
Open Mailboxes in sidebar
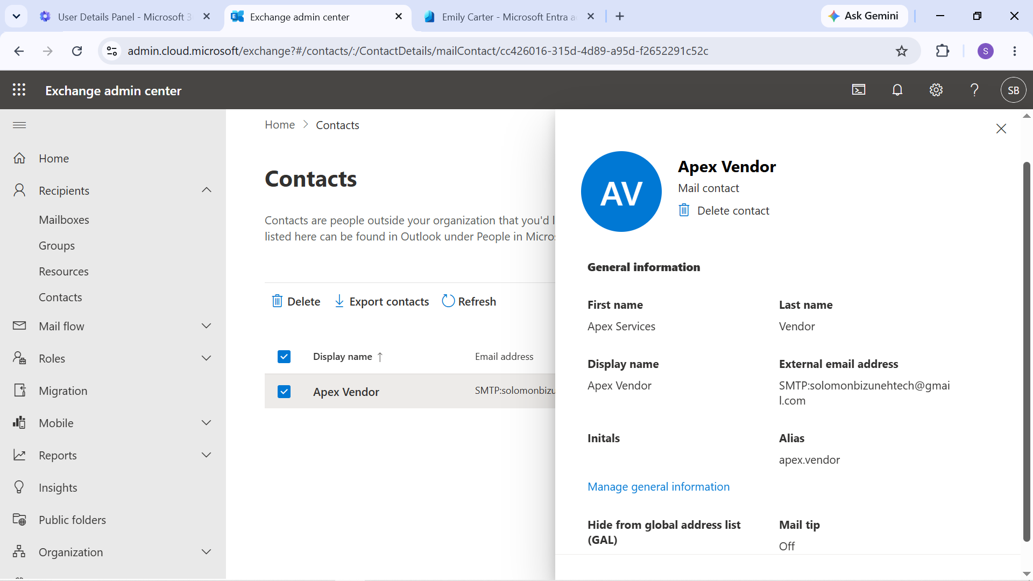coord(64,219)
